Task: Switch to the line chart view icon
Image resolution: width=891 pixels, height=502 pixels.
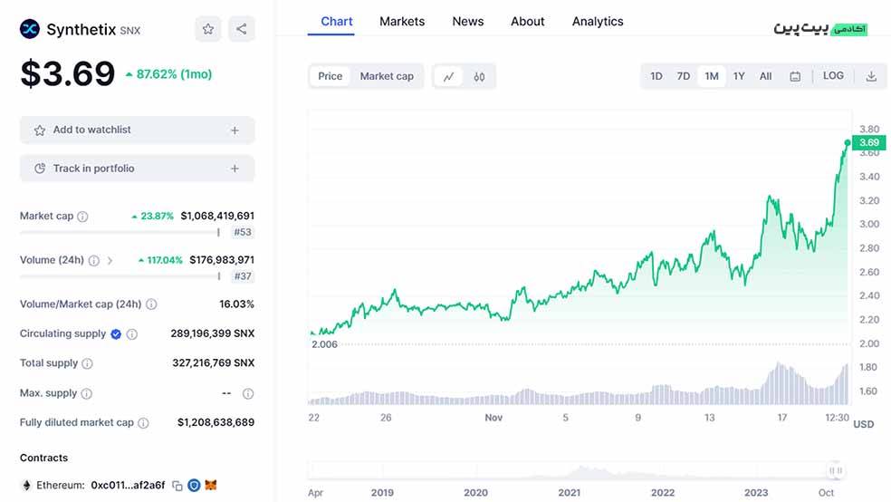Action: coord(448,77)
